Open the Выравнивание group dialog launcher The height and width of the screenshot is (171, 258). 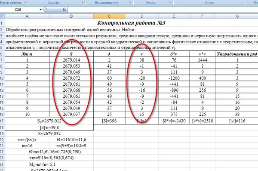pos(130,2)
